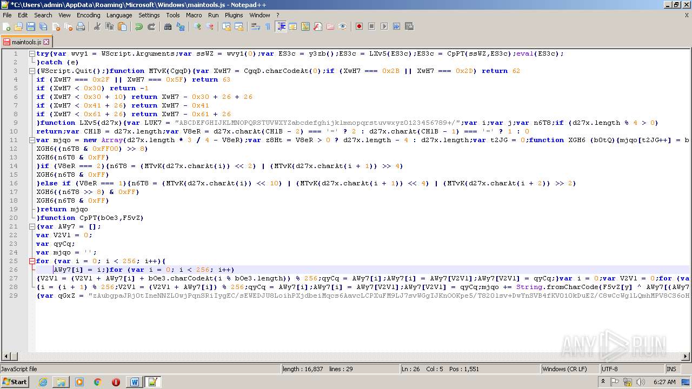Open the Plugins menu
The width and height of the screenshot is (692, 389).
tap(234, 15)
